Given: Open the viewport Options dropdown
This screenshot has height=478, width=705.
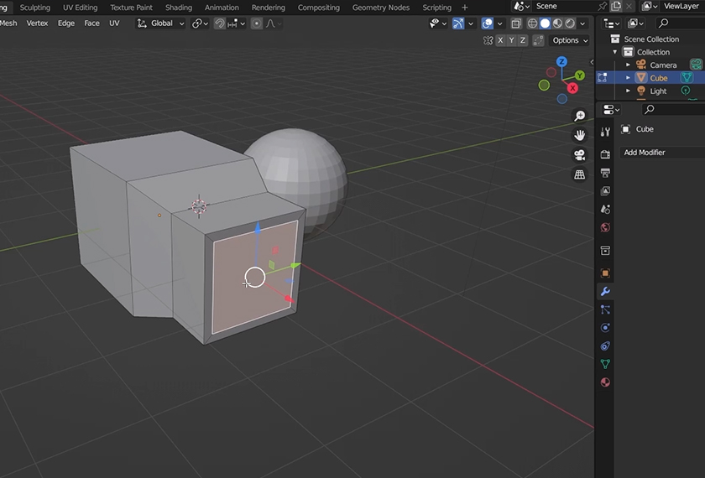Looking at the screenshot, I should [x=569, y=40].
